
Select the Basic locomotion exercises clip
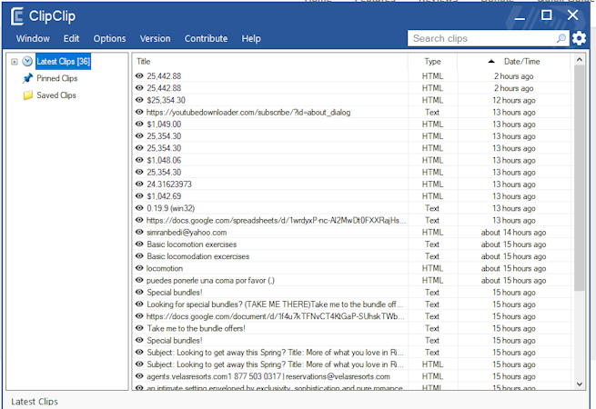pos(192,244)
